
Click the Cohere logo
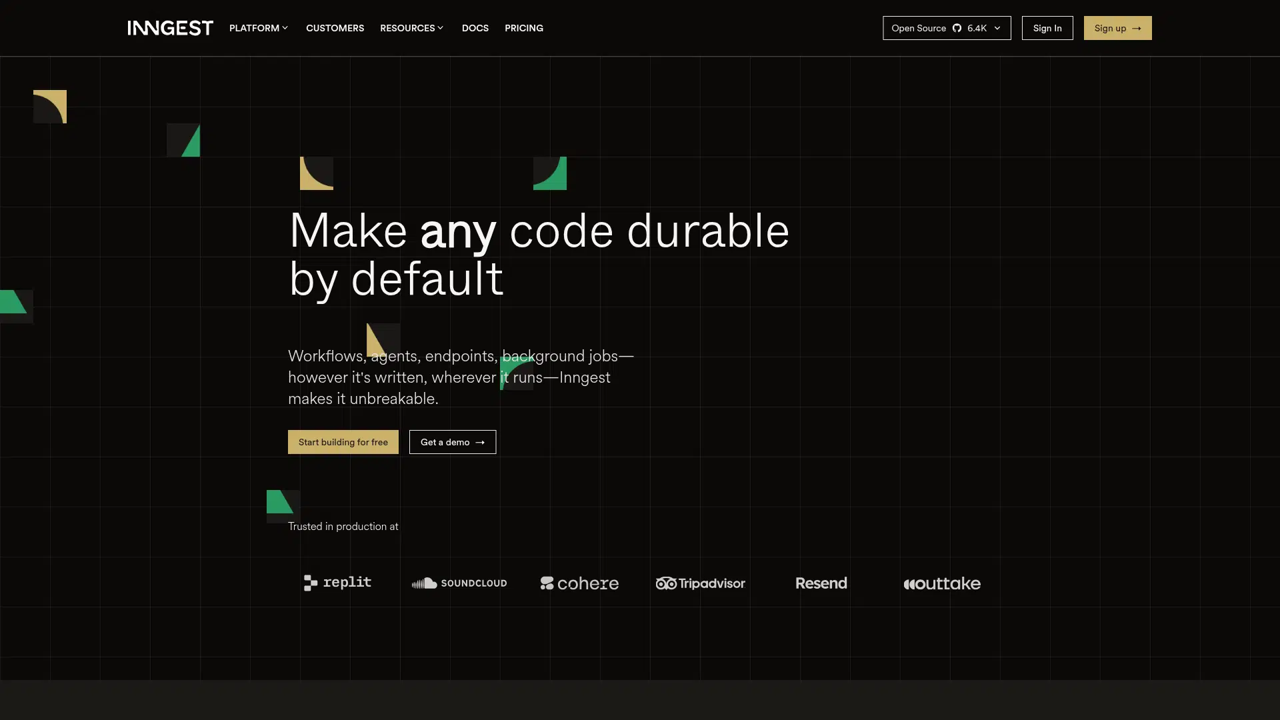tap(579, 583)
